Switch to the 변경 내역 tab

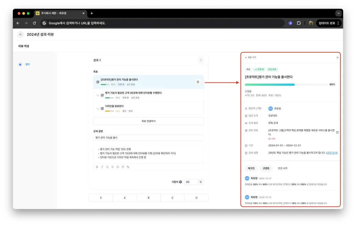tap(283, 168)
